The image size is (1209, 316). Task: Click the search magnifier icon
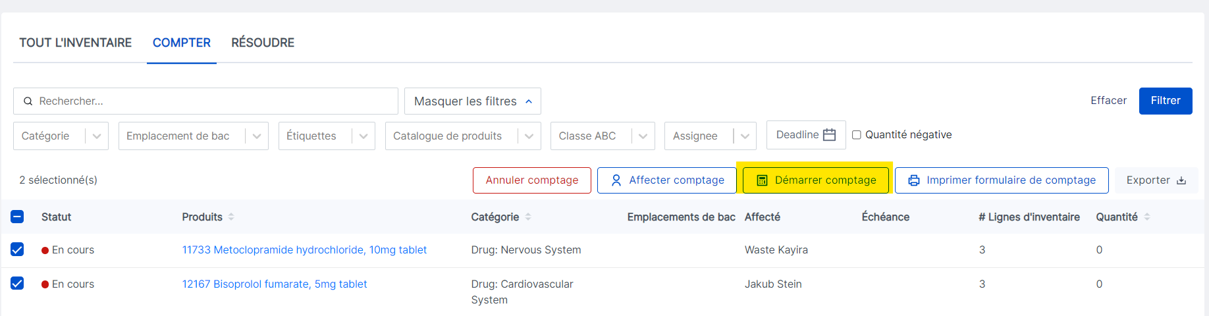tap(28, 101)
